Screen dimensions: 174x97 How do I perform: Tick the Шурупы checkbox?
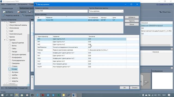10,81
